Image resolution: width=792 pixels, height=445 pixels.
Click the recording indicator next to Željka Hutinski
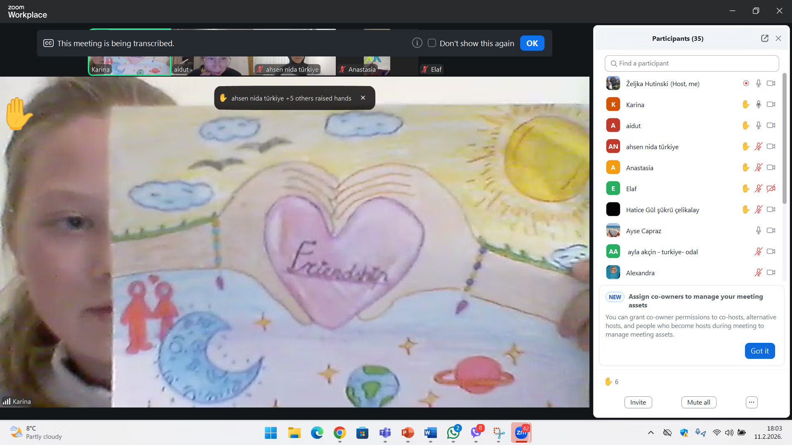(746, 84)
